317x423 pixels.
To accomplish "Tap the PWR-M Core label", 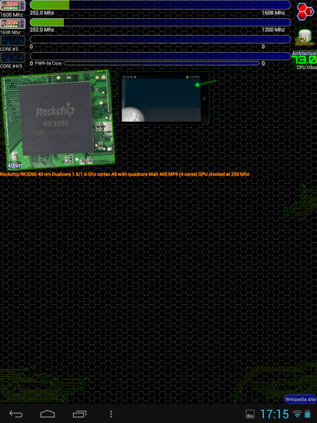I will (48, 63).
